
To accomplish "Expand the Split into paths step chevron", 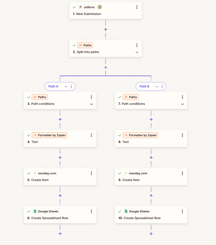I will 137,52.
